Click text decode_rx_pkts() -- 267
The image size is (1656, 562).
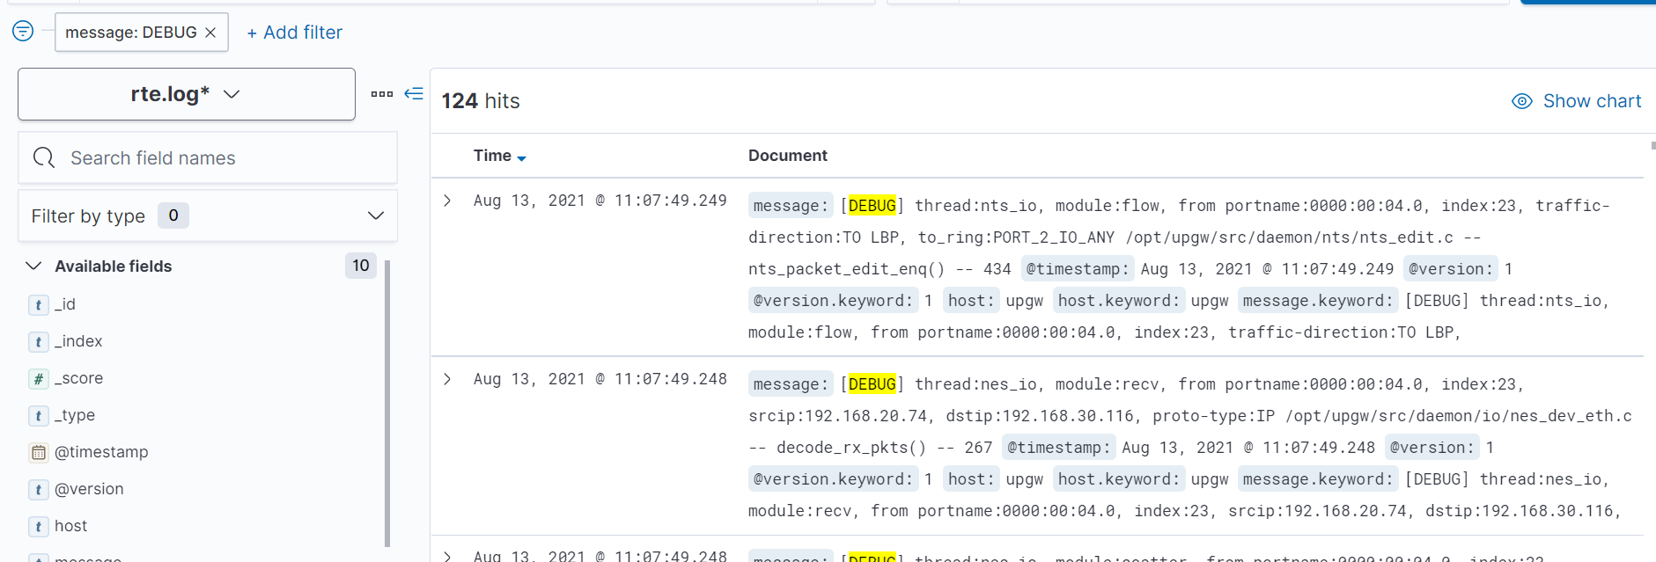[885, 448]
